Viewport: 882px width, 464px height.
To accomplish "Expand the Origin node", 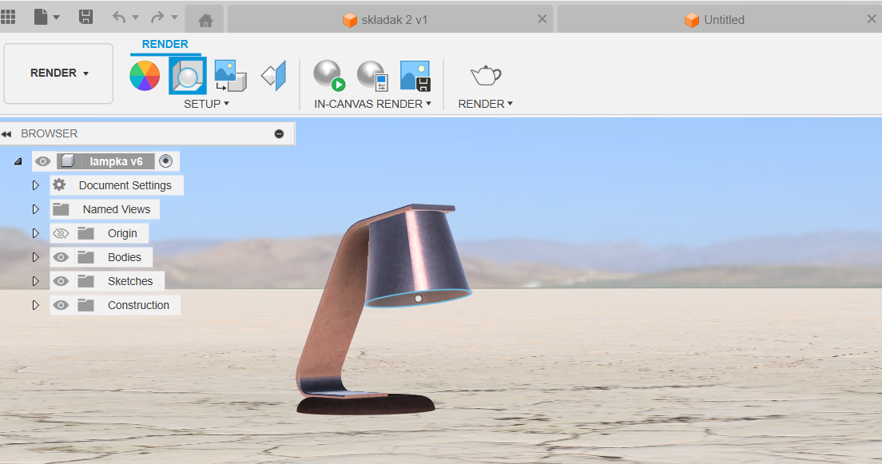I will 35,233.
